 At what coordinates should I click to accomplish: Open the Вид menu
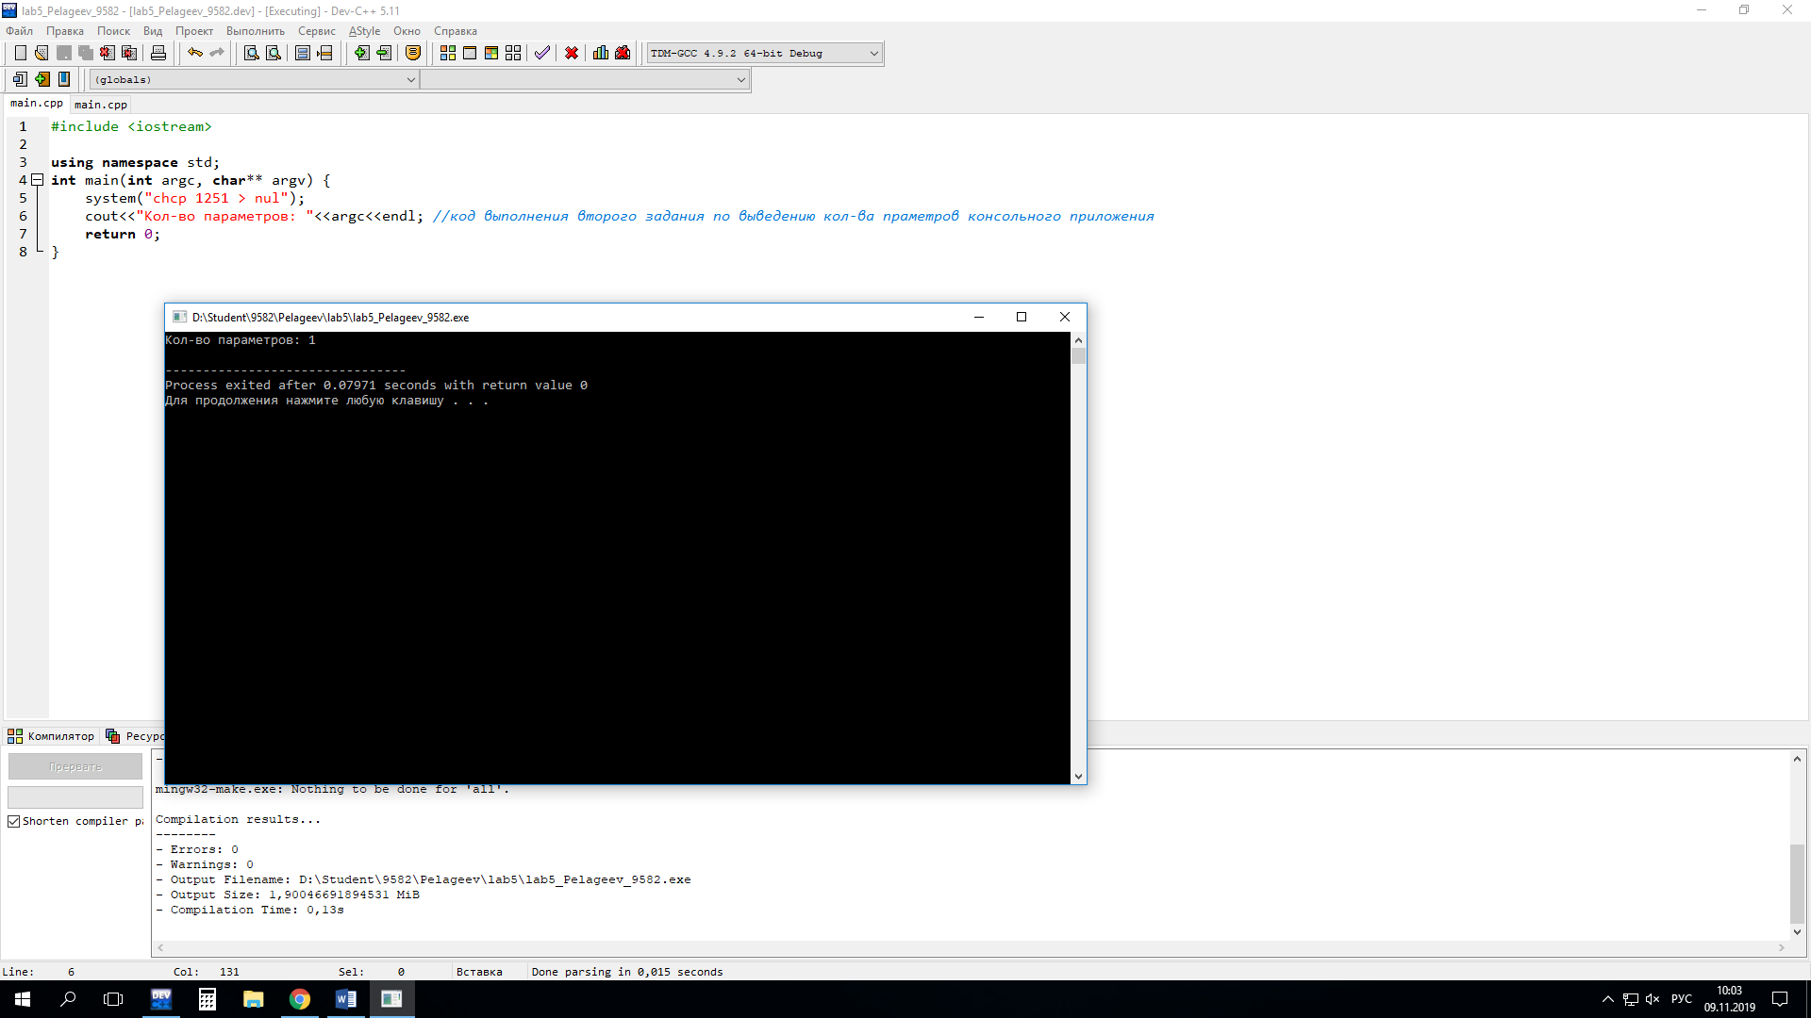[x=153, y=31]
